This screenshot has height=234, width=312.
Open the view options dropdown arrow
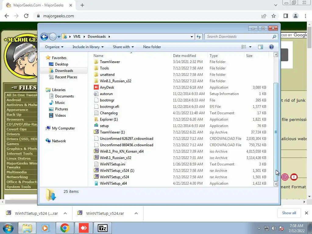click(250, 47)
